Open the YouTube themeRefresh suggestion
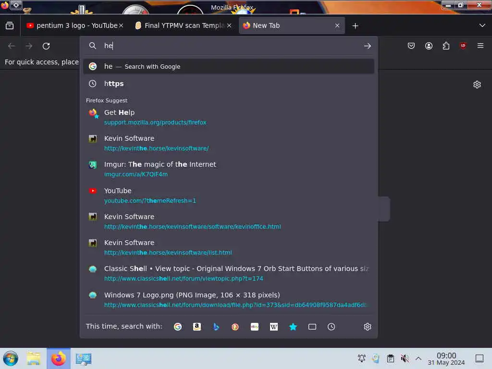 pyautogui.click(x=228, y=196)
